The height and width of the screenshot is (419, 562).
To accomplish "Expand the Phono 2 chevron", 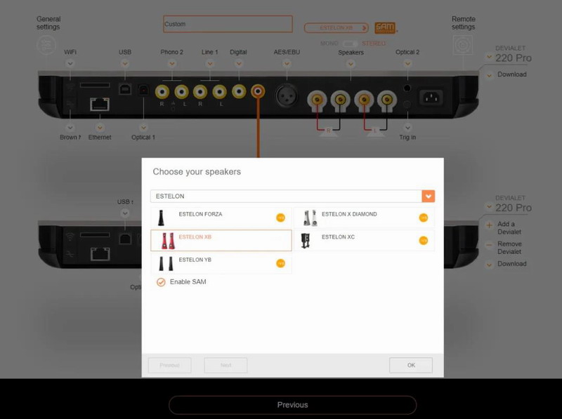I will coord(172,64).
